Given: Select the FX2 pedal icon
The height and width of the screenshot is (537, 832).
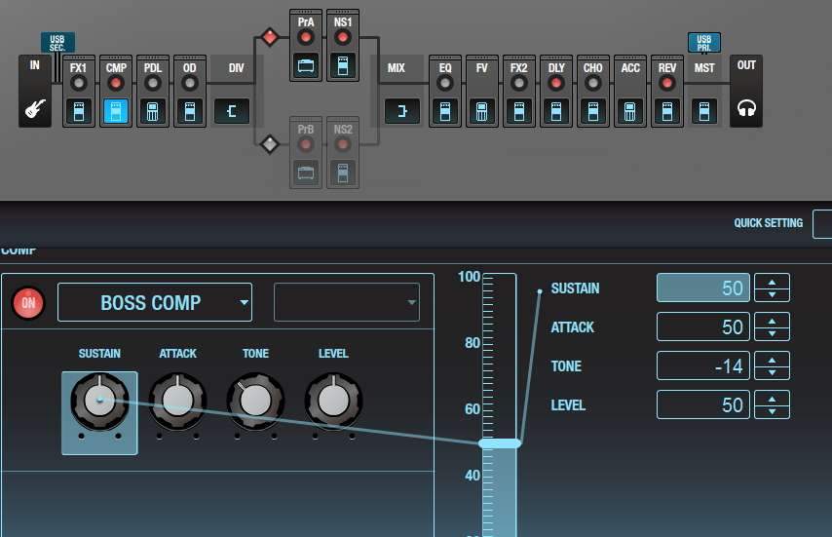Looking at the screenshot, I should click(x=519, y=111).
